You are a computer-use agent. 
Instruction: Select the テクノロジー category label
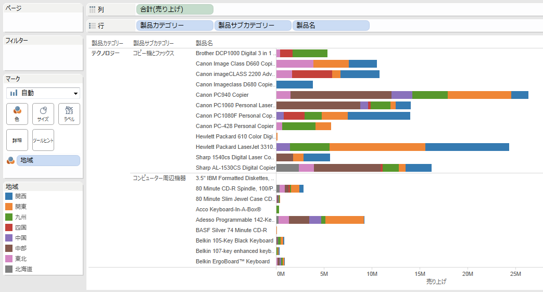click(x=105, y=53)
